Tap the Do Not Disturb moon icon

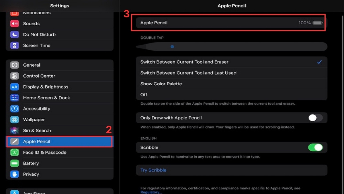15,34
